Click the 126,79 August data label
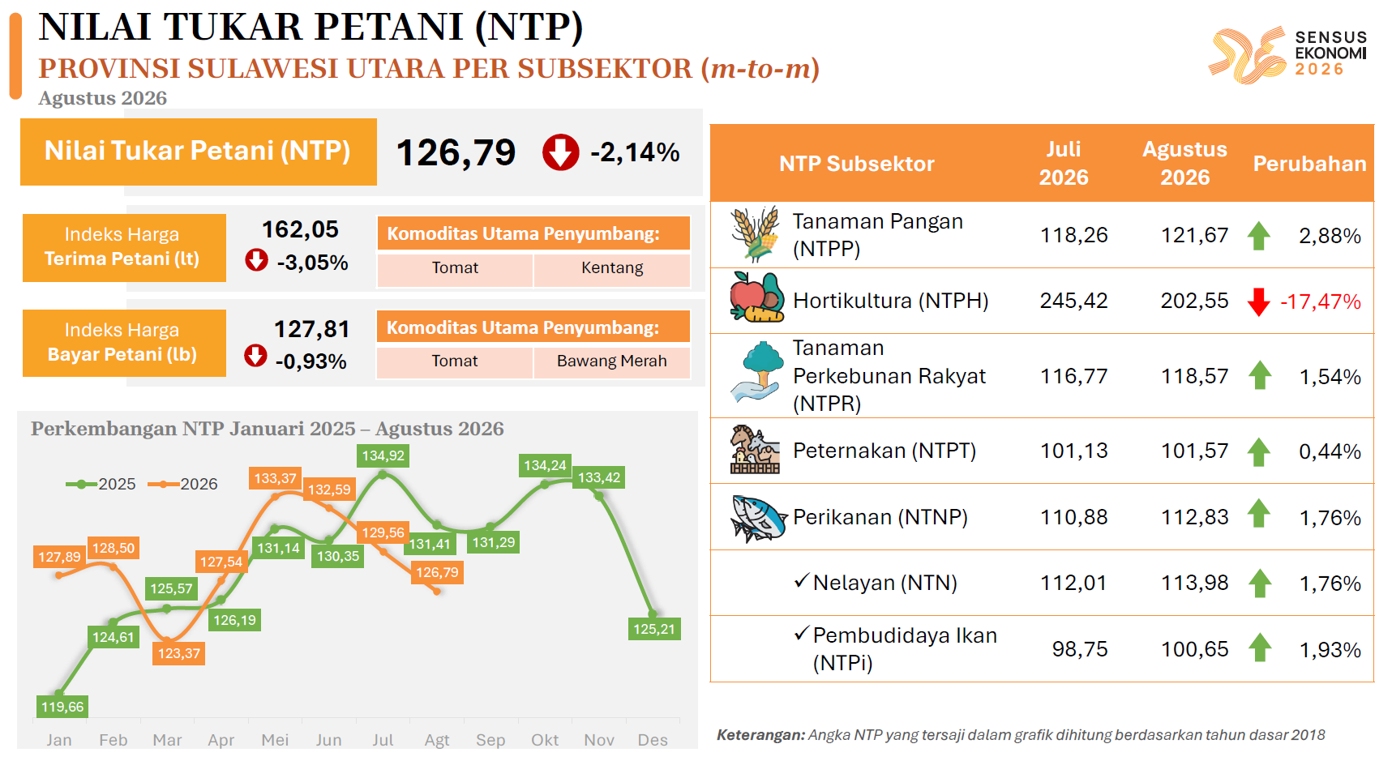The height and width of the screenshot is (761, 1392). pyautogui.click(x=437, y=572)
